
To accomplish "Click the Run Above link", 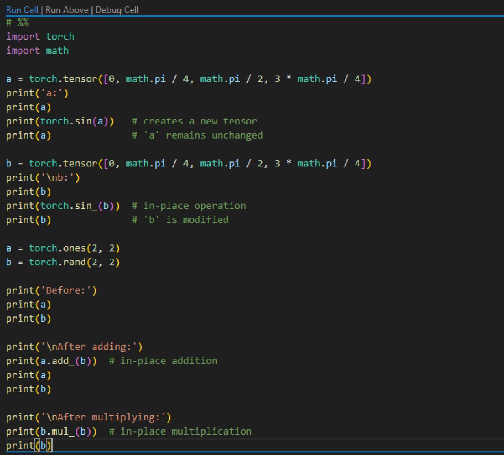I will click(67, 10).
